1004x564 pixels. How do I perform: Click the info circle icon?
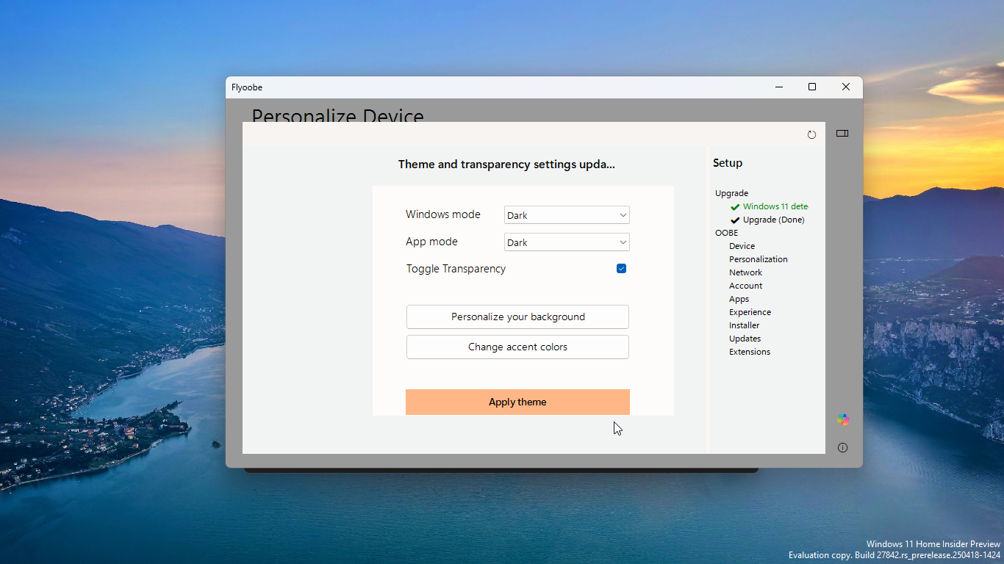click(x=842, y=448)
